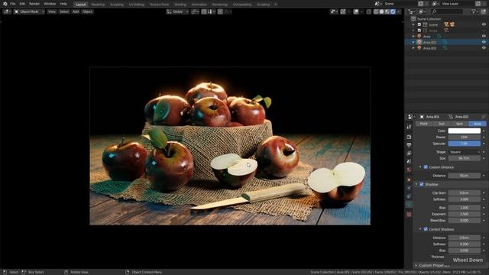
Task: Select solid viewport shading
Action: [x=382, y=11]
